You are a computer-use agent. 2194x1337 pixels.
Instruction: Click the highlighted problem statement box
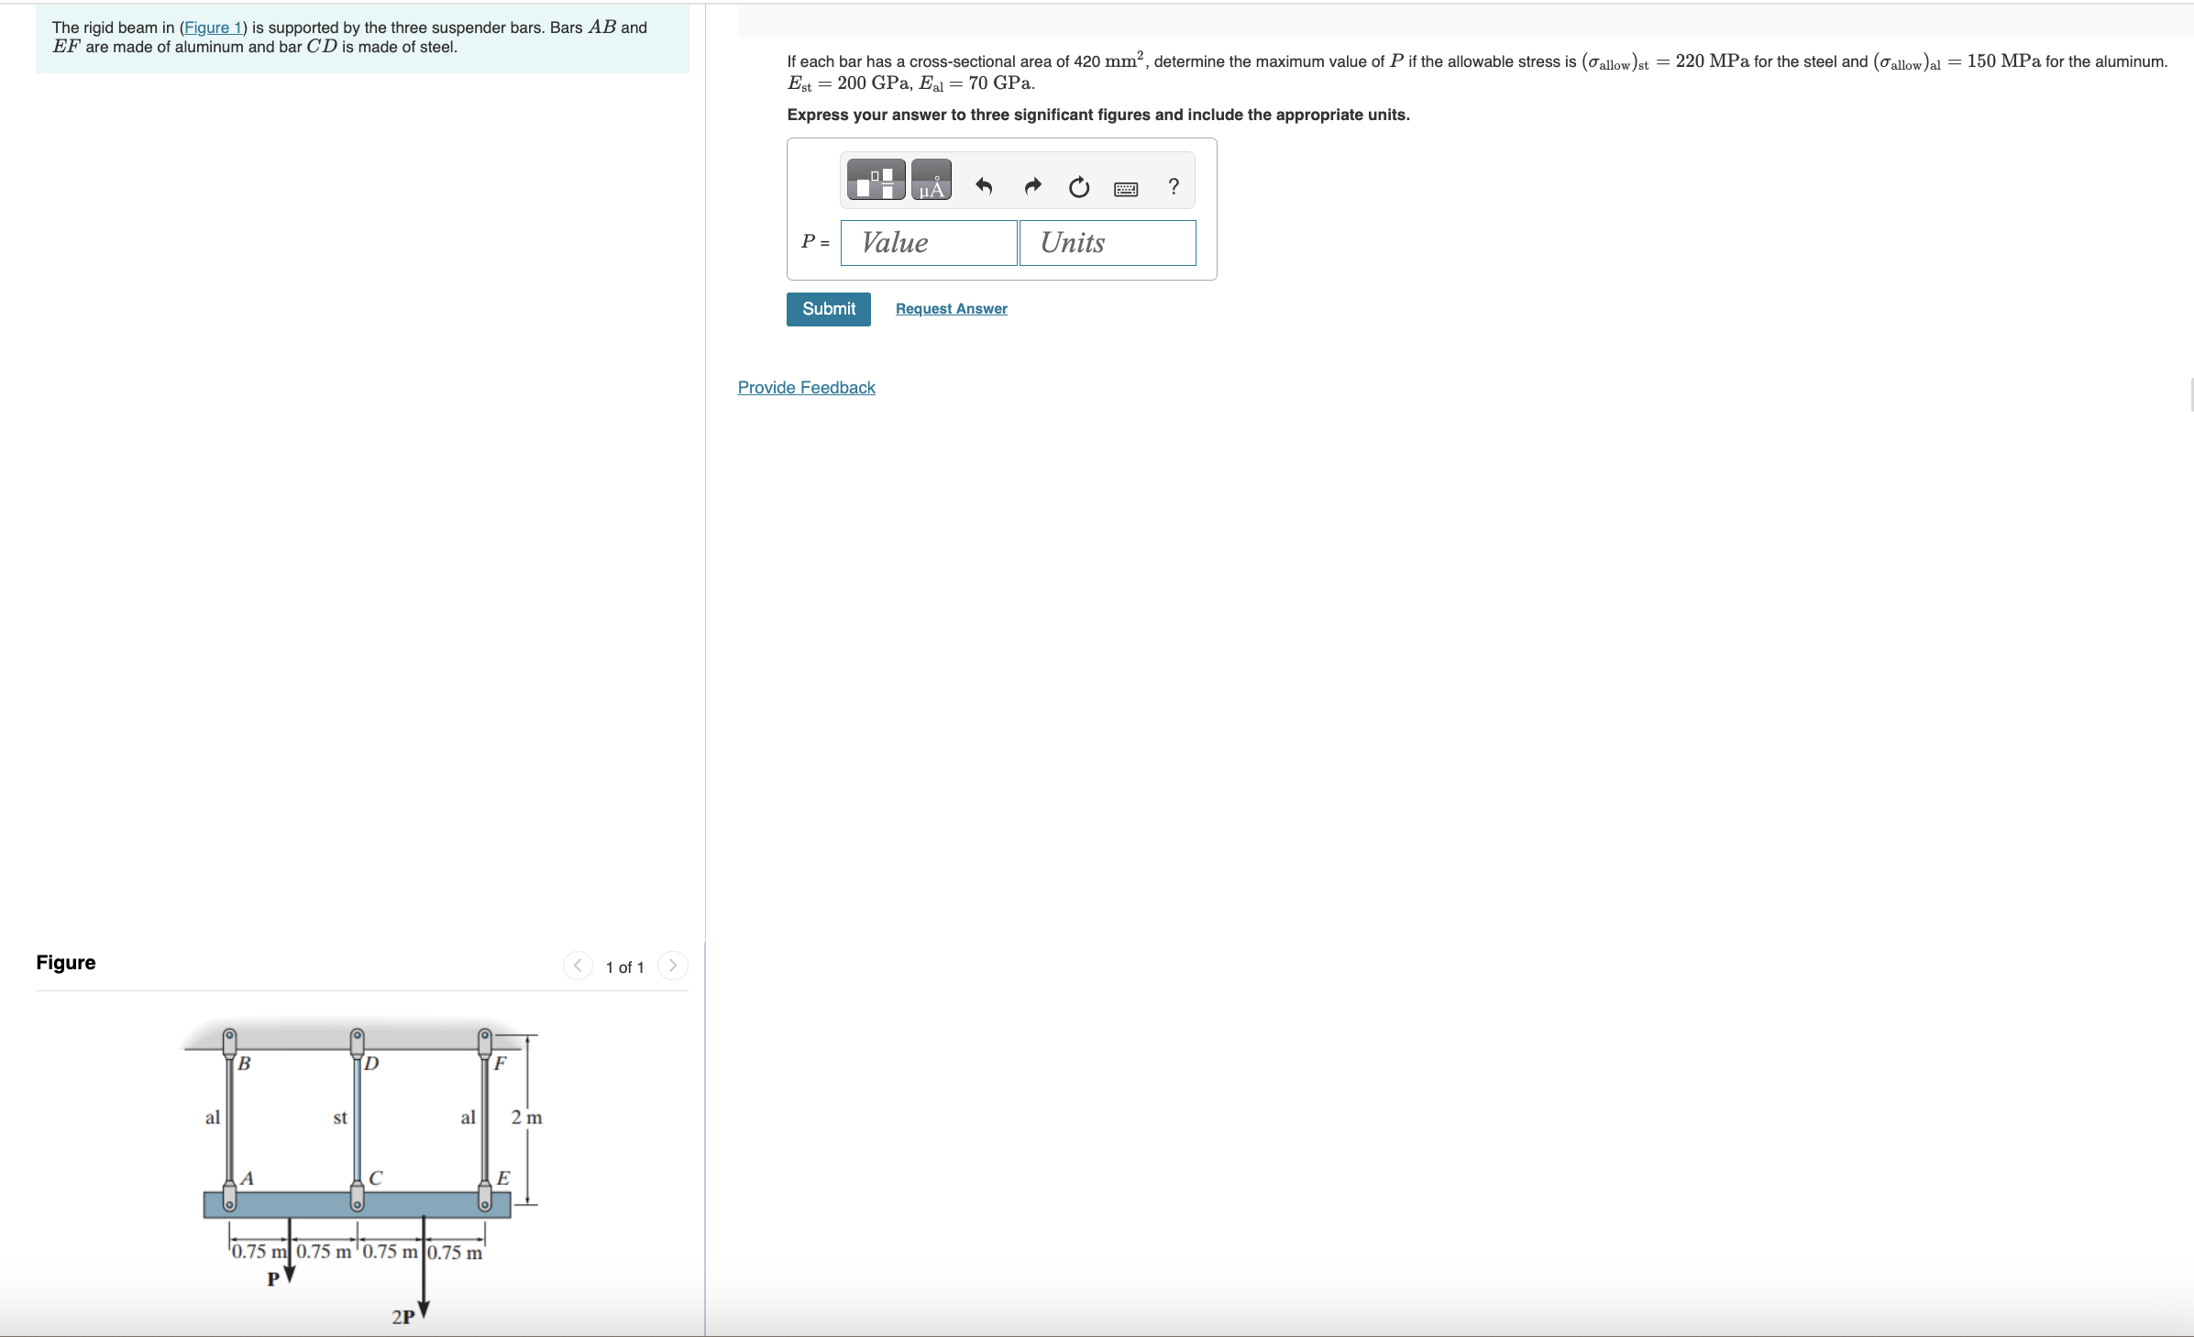pos(362,39)
